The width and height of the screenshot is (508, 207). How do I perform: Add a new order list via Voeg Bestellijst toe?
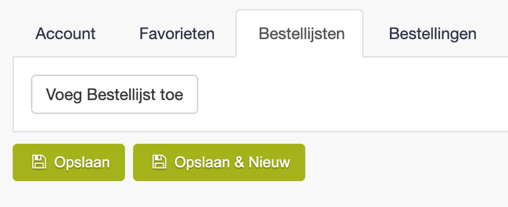114,94
